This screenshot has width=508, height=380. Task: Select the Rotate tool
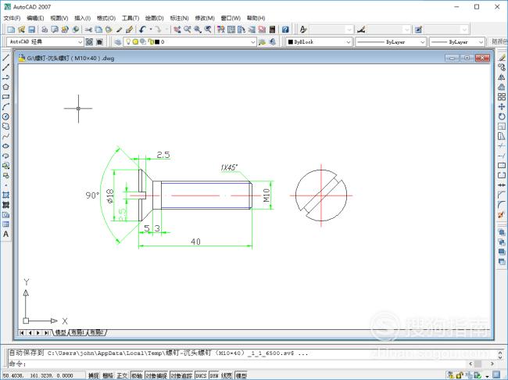pyautogui.click(x=502, y=117)
